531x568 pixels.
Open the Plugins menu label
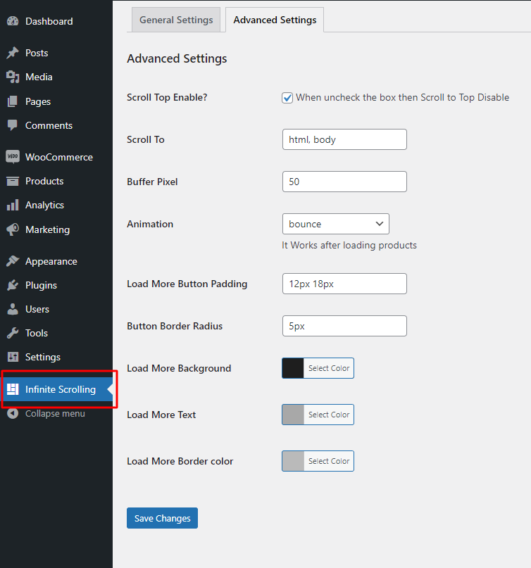[41, 286]
